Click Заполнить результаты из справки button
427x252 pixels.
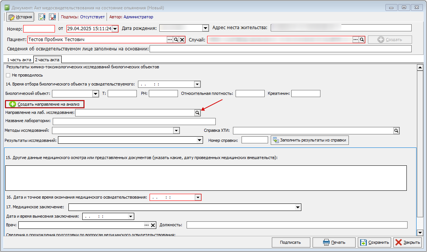coord(310,140)
